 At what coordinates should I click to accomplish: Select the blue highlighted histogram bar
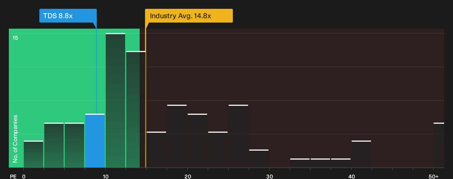95,141
